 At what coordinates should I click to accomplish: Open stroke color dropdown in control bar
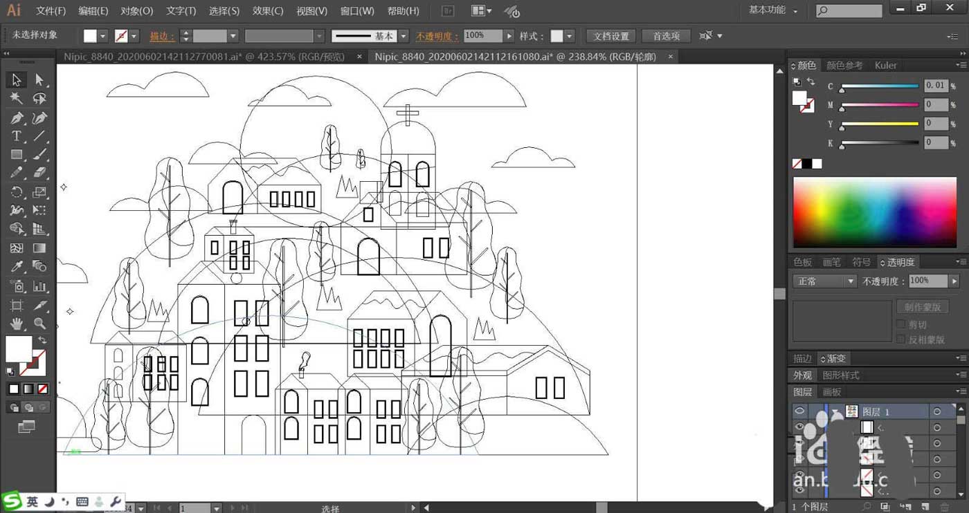pos(134,36)
